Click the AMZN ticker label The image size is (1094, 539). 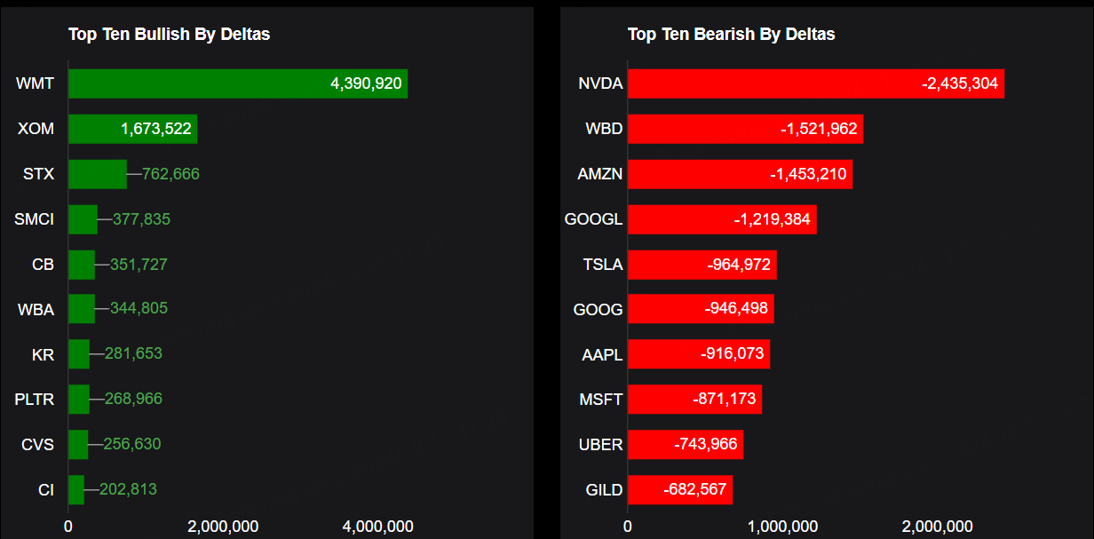600,174
